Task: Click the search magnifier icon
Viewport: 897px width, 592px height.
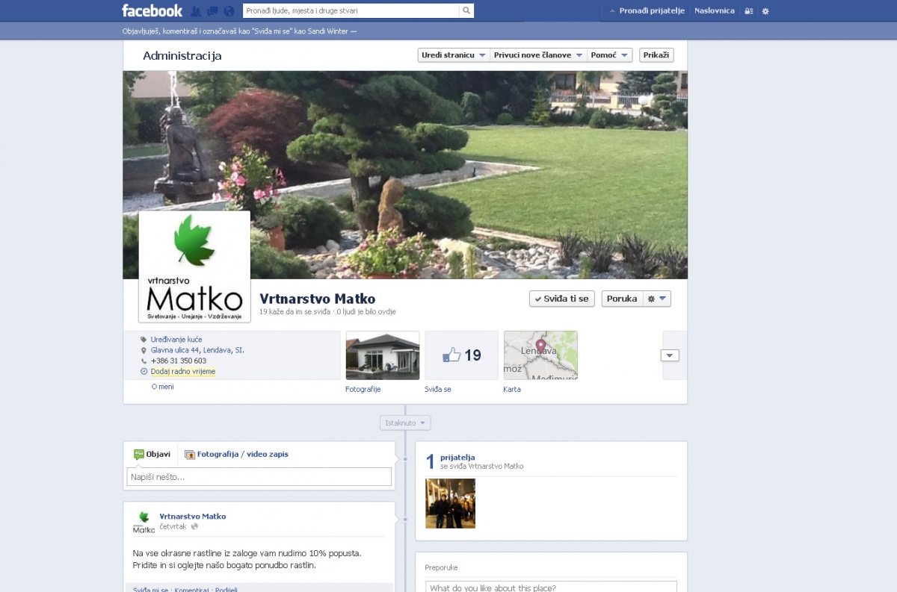Action: tap(466, 10)
